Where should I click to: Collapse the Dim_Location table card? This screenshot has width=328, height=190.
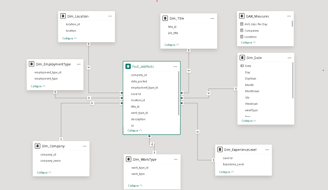[x=70, y=38]
